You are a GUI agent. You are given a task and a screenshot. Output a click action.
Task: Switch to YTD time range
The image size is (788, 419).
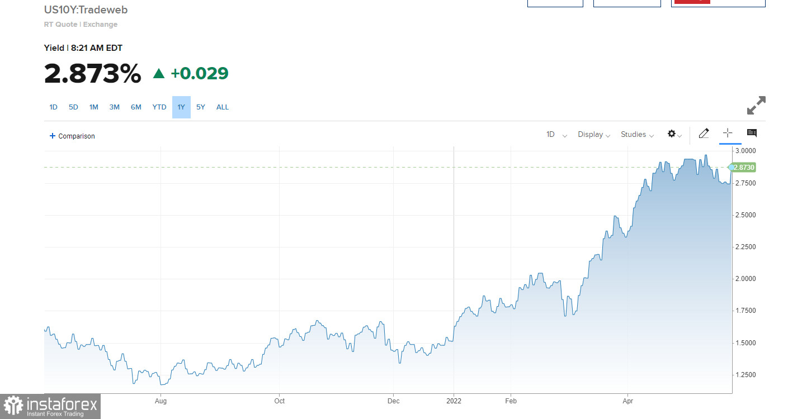159,107
